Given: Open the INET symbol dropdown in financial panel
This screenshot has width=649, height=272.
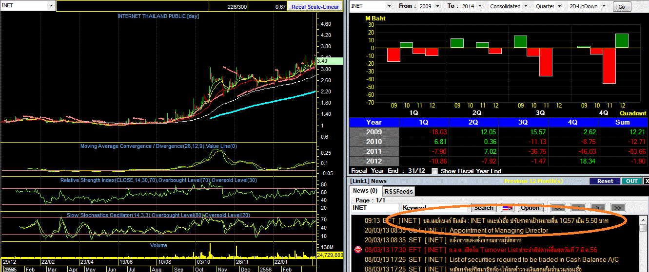Looking at the screenshot, I should 389,6.
